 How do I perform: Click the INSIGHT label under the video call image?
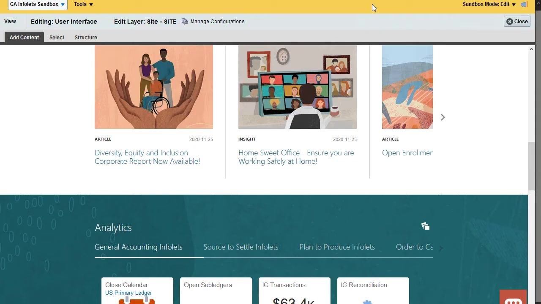tap(247, 139)
